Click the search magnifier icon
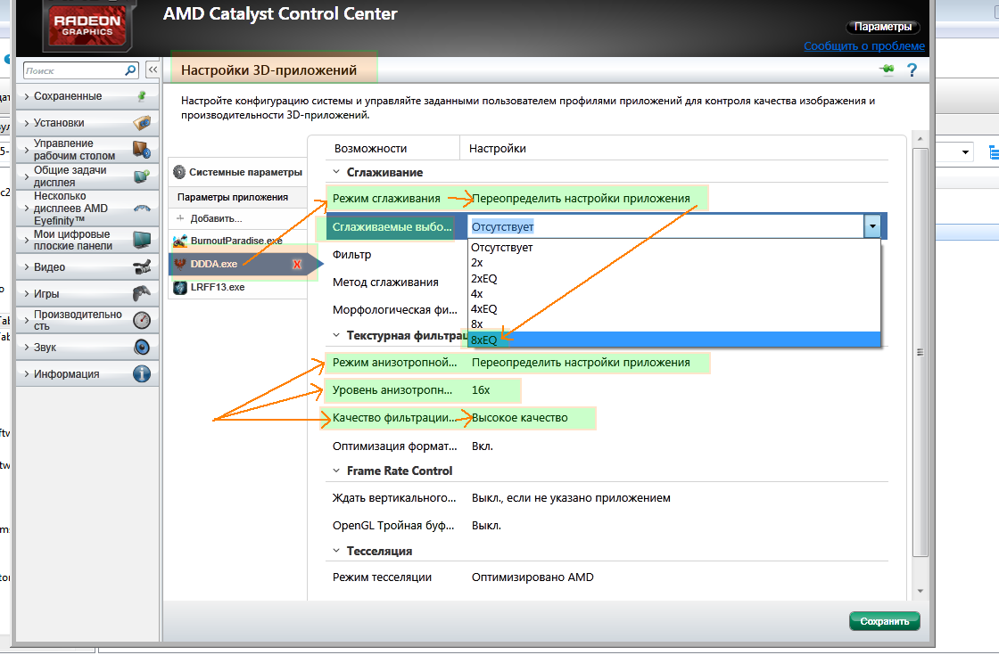 coord(130,70)
